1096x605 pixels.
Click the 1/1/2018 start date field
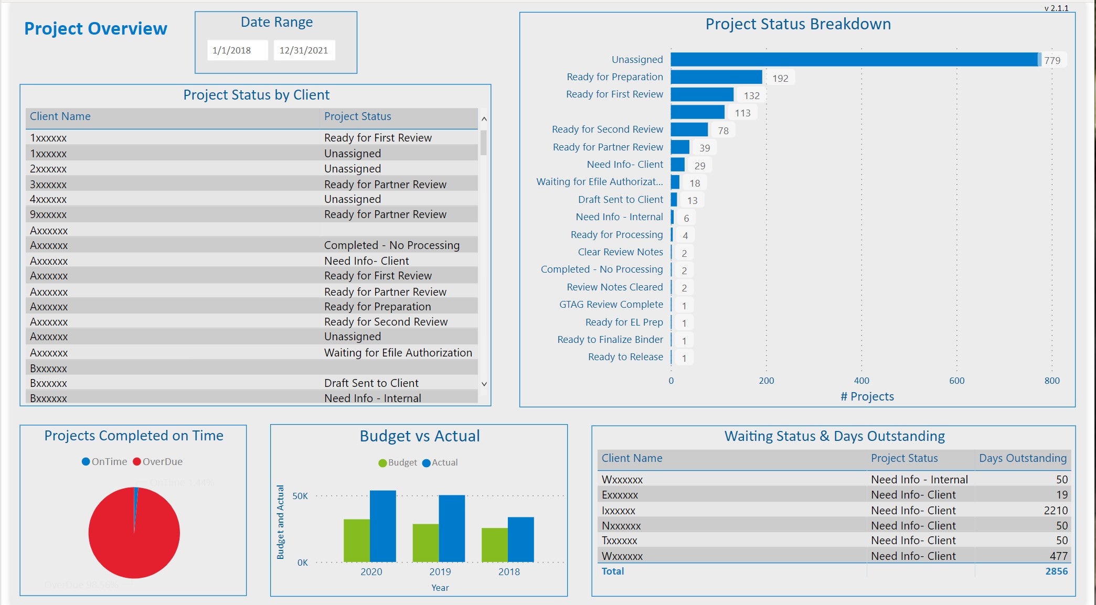click(237, 50)
